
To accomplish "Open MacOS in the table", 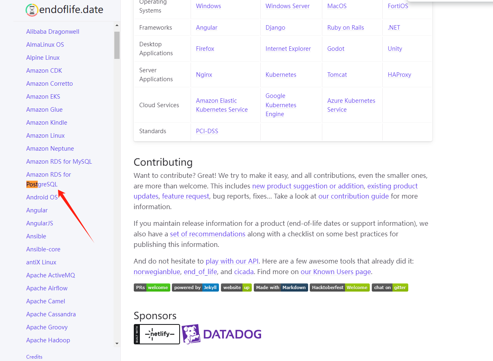I will click(337, 6).
